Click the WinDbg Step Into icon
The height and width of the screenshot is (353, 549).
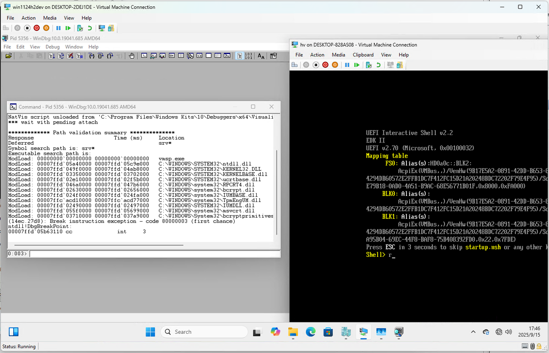point(91,56)
